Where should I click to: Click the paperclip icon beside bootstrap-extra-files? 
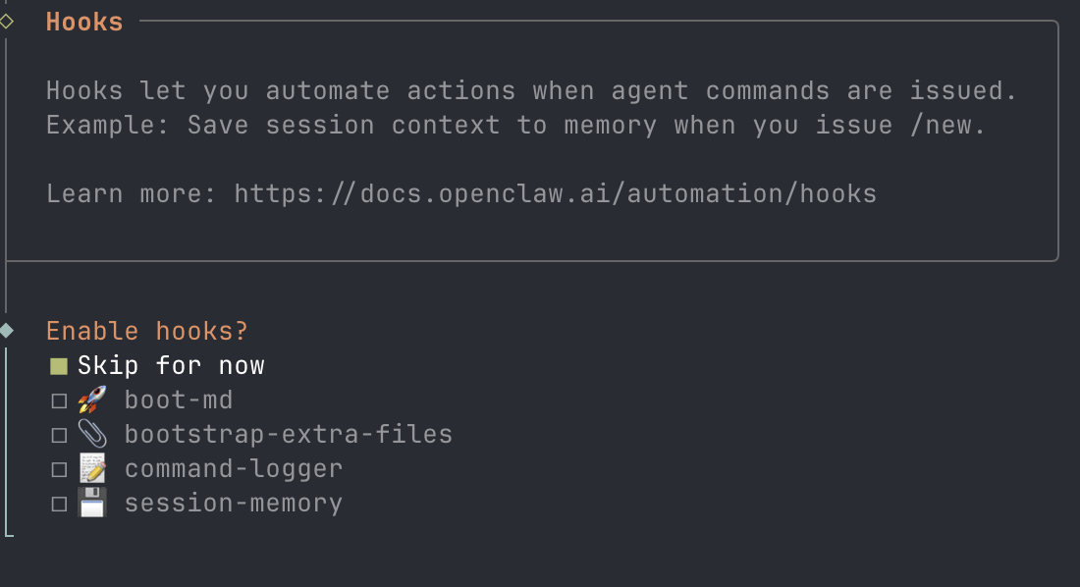(x=93, y=434)
